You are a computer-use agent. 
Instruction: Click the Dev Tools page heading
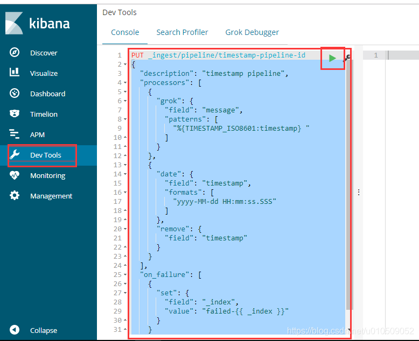point(120,12)
